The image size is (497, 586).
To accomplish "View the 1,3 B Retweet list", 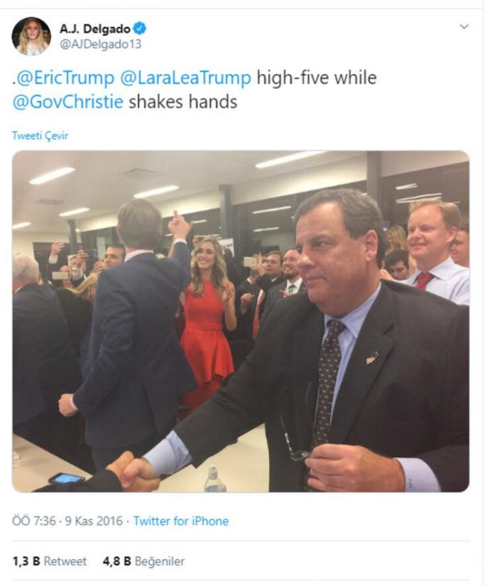I will pyautogui.click(x=49, y=561).
